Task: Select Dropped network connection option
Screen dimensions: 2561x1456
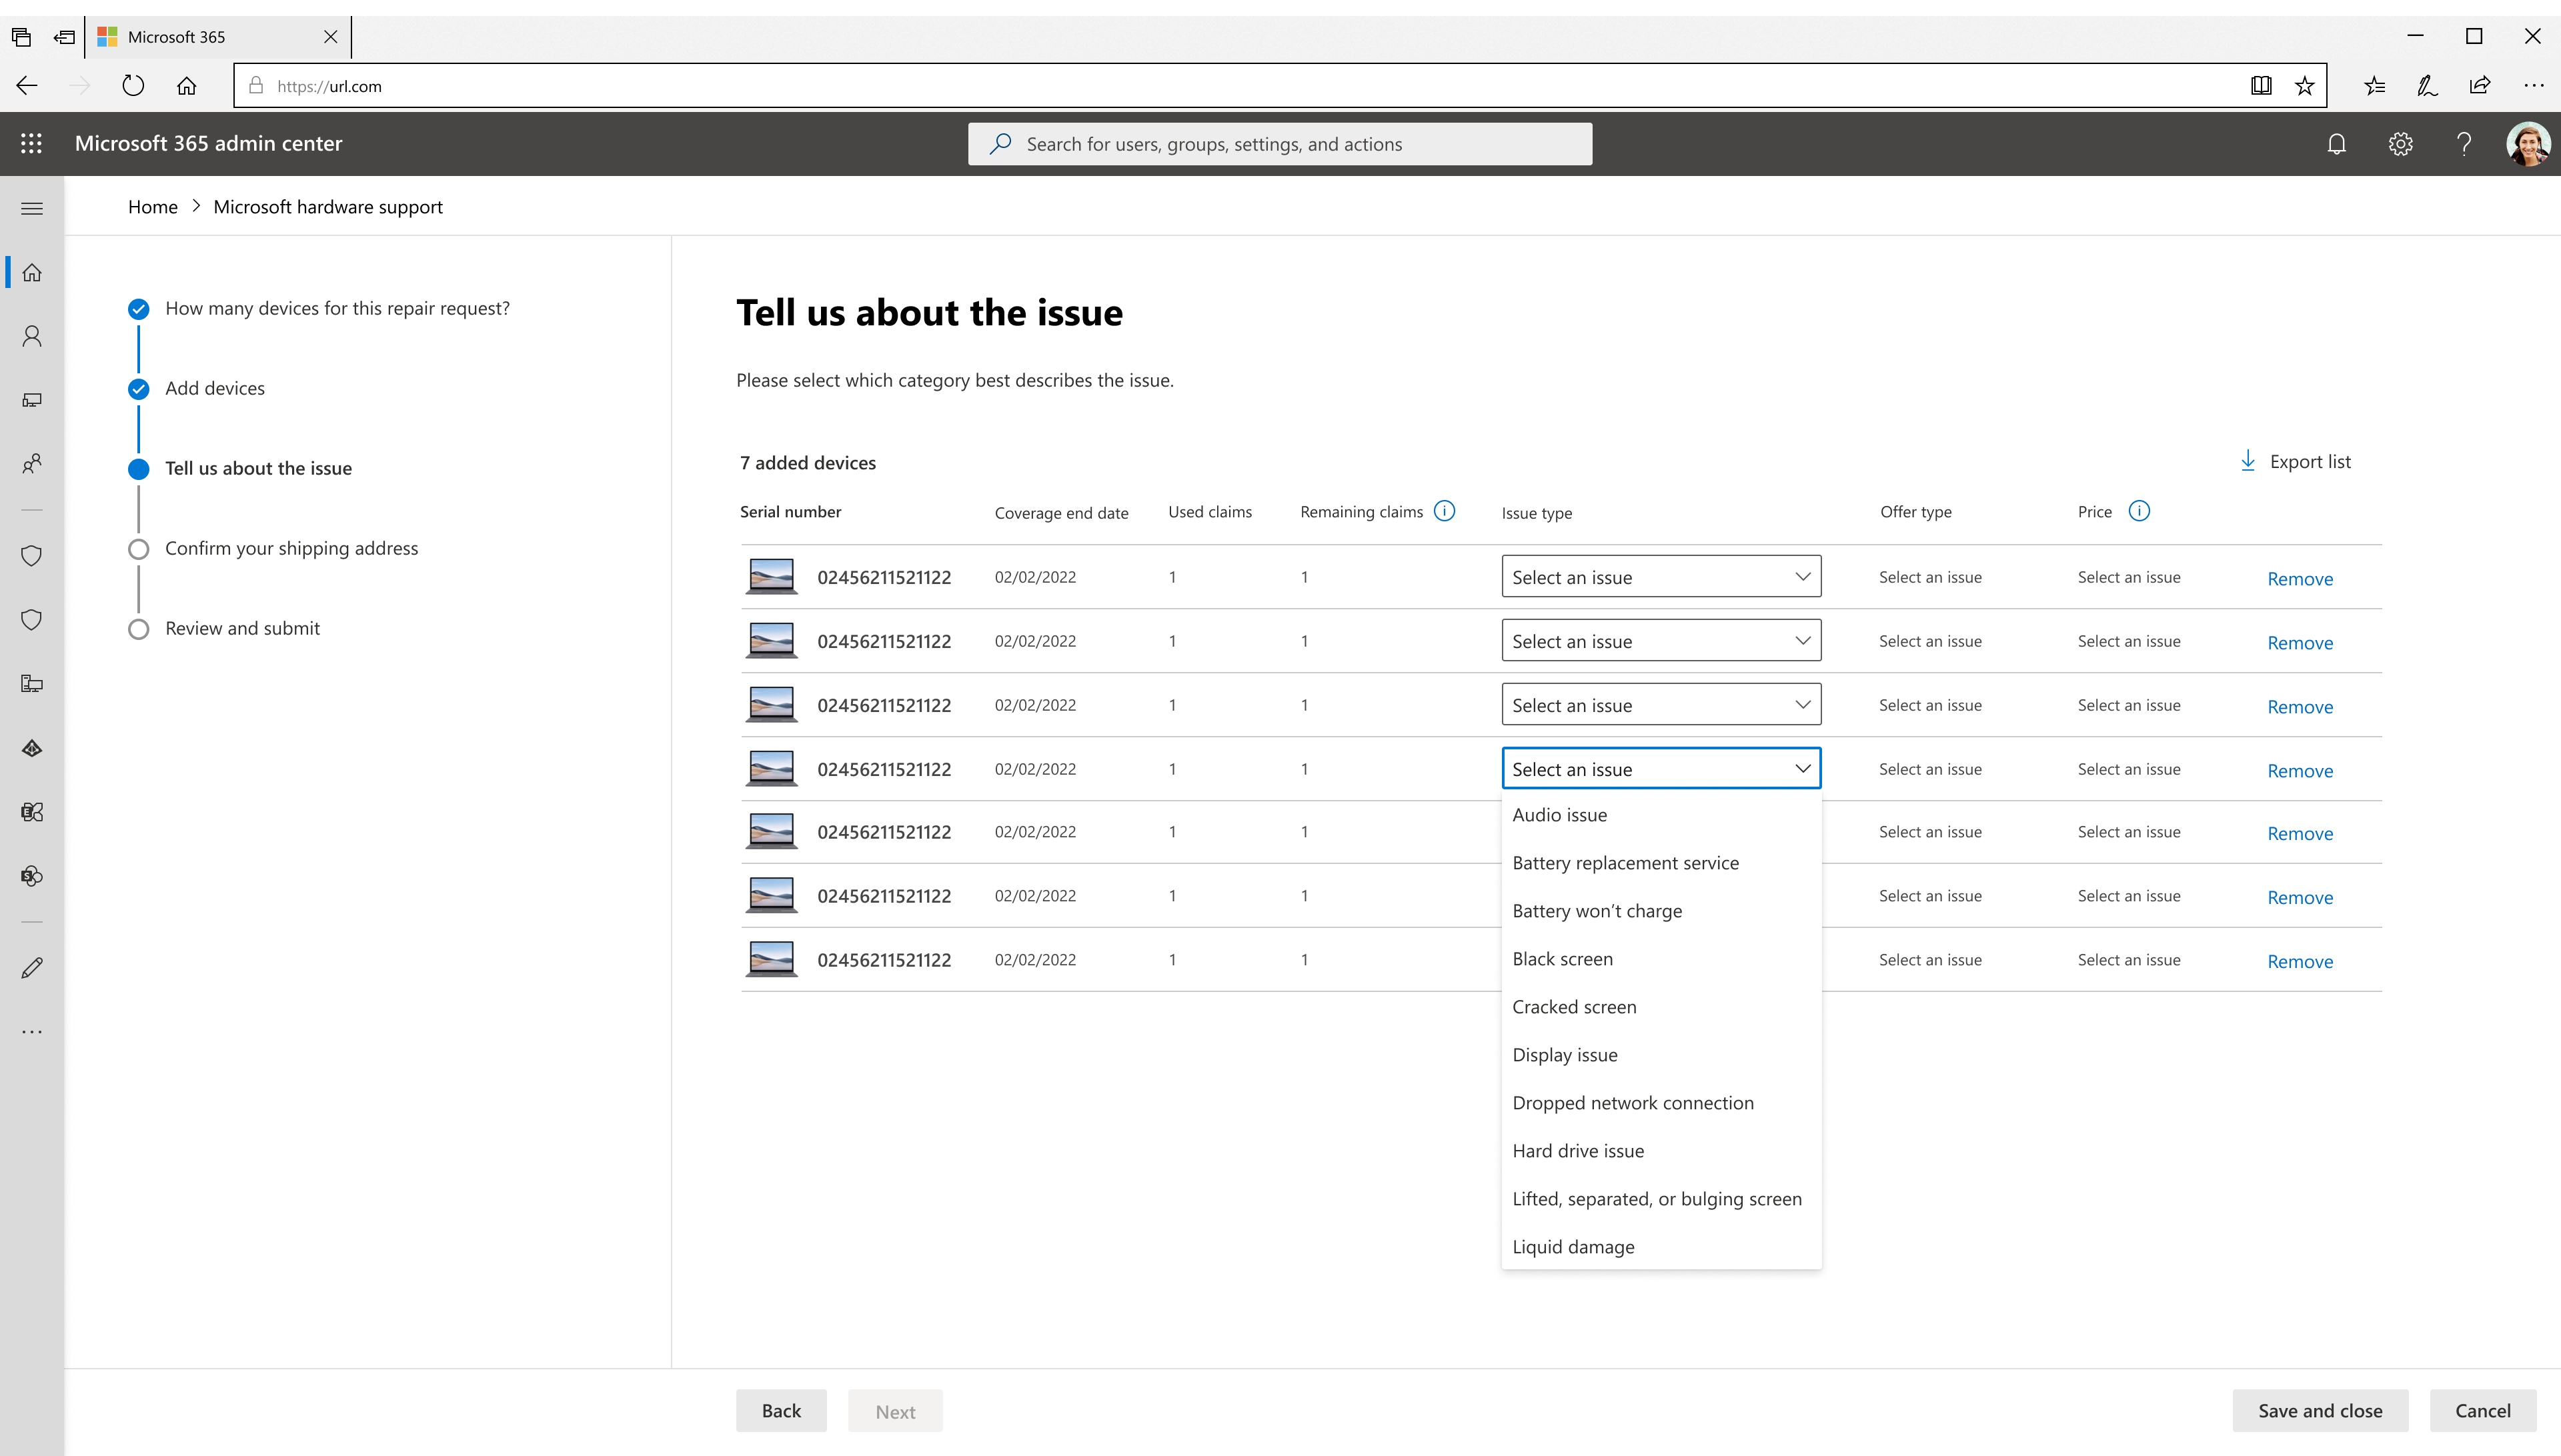Action: [x=1661, y=1103]
